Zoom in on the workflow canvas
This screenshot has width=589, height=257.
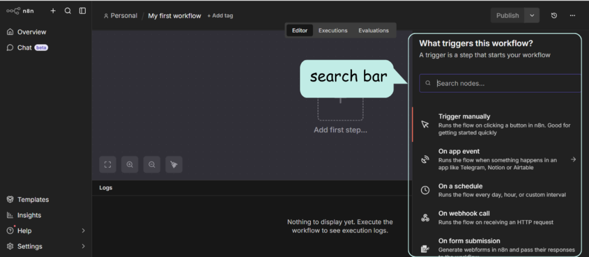click(x=130, y=165)
